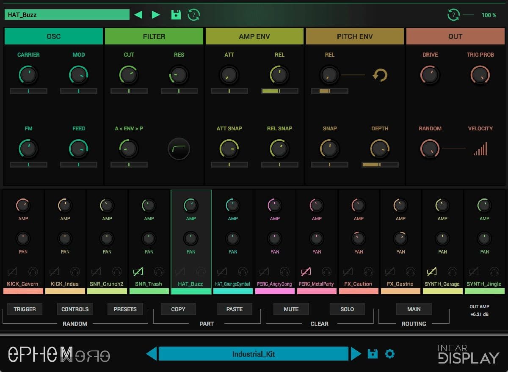Click the MUTE clear button

tap(291, 309)
